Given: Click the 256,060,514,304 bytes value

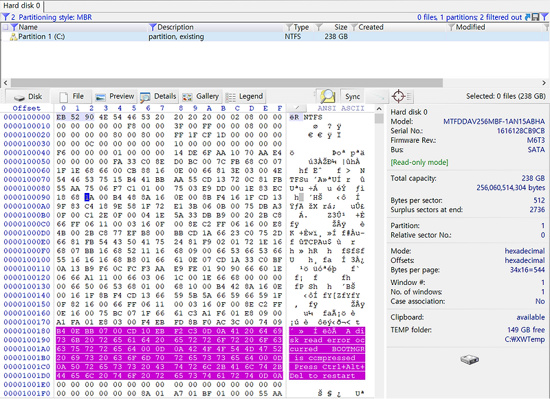Looking at the screenshot, I should pyautogui.click(x=511, y=187).
